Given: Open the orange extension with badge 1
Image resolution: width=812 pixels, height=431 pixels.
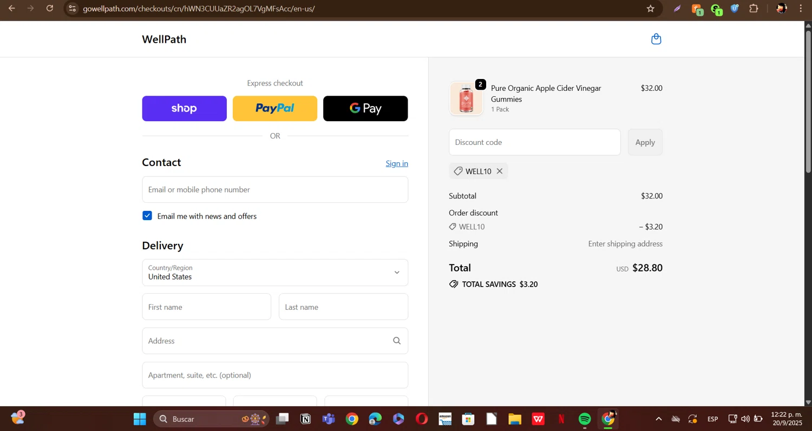Looking at the screenshot, I should (x=697, y=9).
